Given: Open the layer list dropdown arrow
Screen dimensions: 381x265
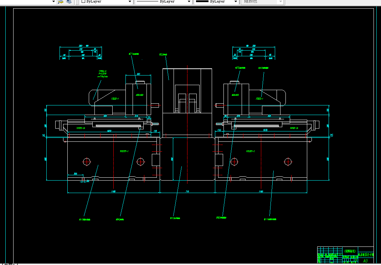Looking at the screenshot, I should [53, 1].
